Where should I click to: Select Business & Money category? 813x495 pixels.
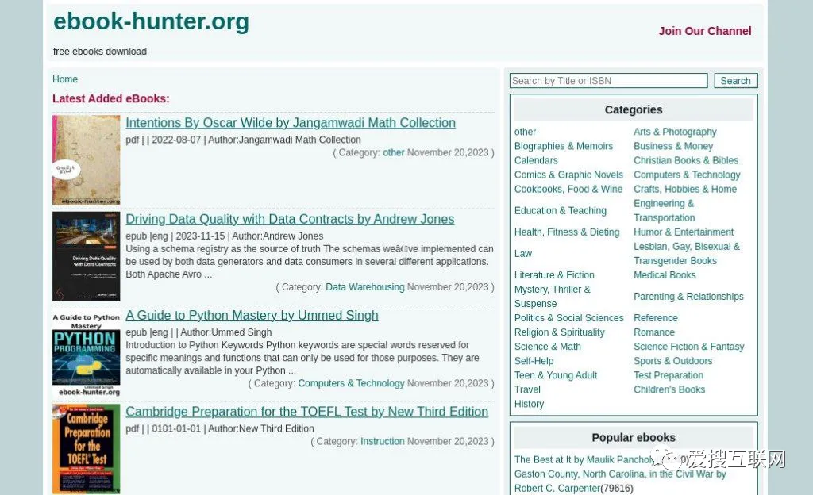673,146
